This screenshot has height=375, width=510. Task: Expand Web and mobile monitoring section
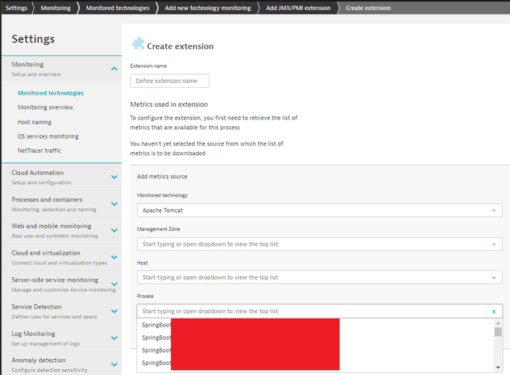pyautogui.click(x=114, y=231)
